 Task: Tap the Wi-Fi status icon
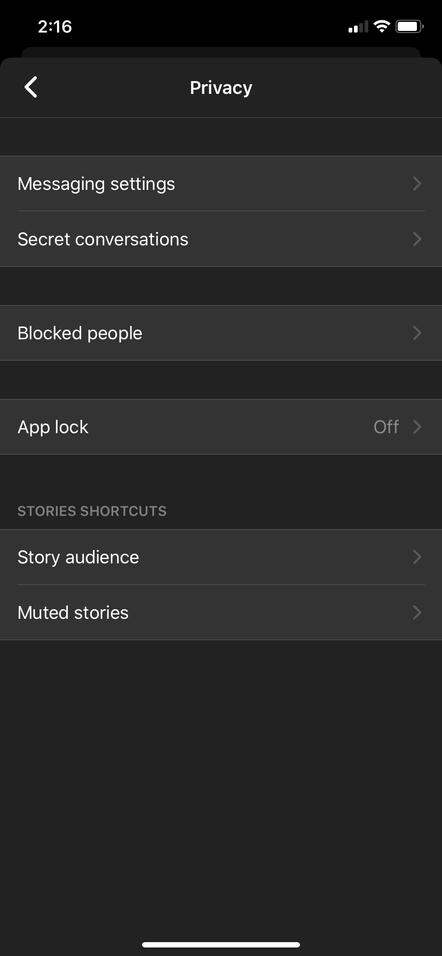pos(382,26)
